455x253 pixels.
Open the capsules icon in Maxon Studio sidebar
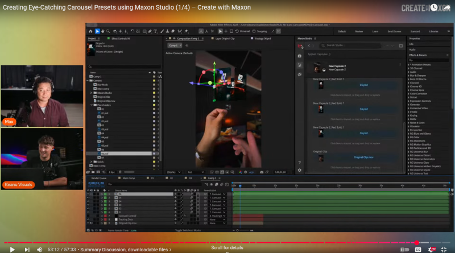[x=300, y=55]
